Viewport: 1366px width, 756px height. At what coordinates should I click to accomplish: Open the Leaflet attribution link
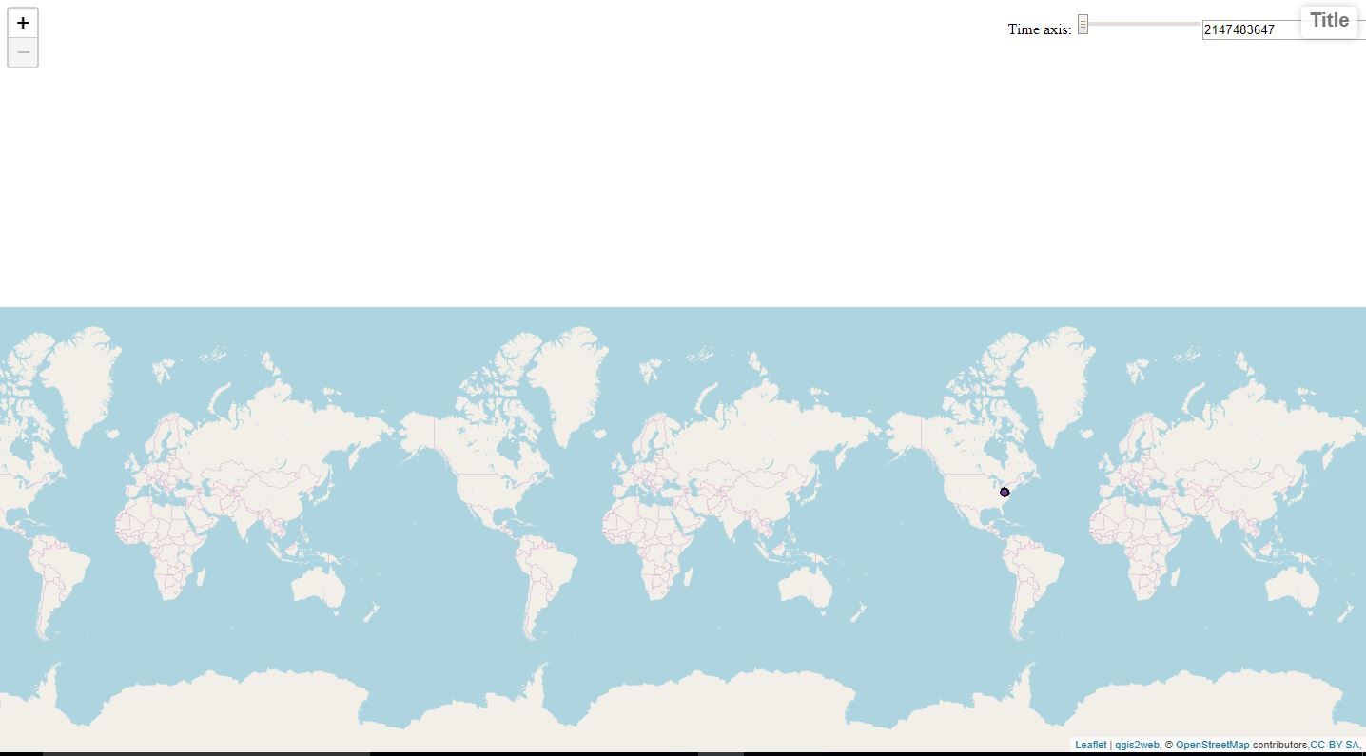[1090, 745]
